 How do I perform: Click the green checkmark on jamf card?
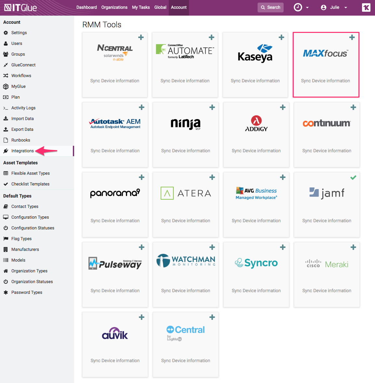tap(353, 177)
